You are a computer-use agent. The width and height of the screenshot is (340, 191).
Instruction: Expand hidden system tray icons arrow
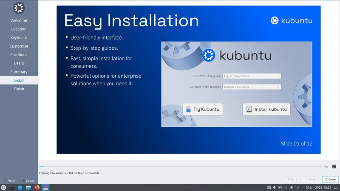(302, 188)
